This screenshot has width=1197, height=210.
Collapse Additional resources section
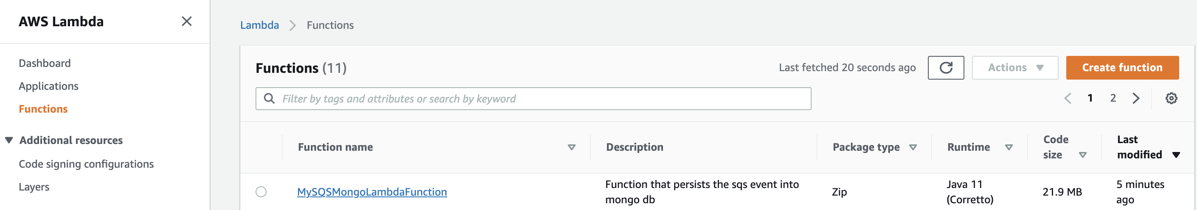(9, 140)
